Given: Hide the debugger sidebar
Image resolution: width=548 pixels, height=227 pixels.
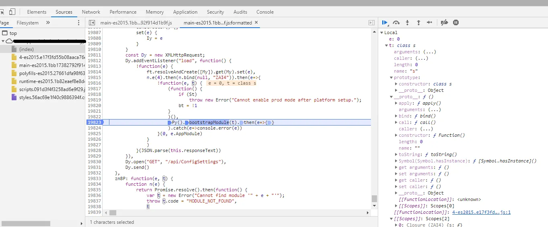Looking at the screenshot, I should tap(372, 23).
